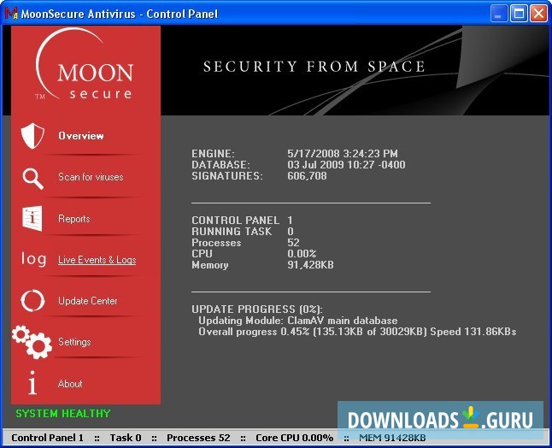
Task: Open Scan for viruses
Action: pyautogui.click(x=91, y=177)
